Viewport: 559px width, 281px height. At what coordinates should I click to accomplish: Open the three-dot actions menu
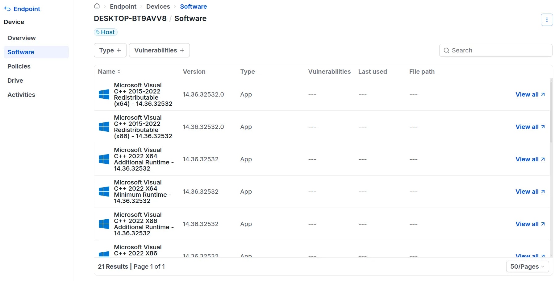(547, 19)
